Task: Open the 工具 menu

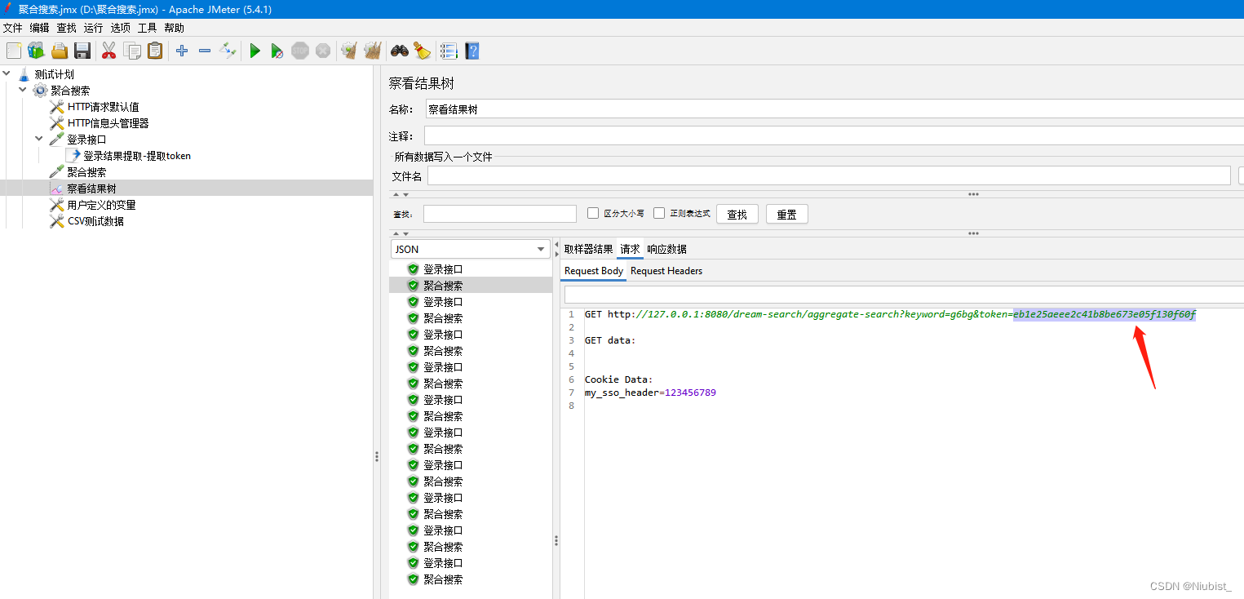Action: [147, 28]
